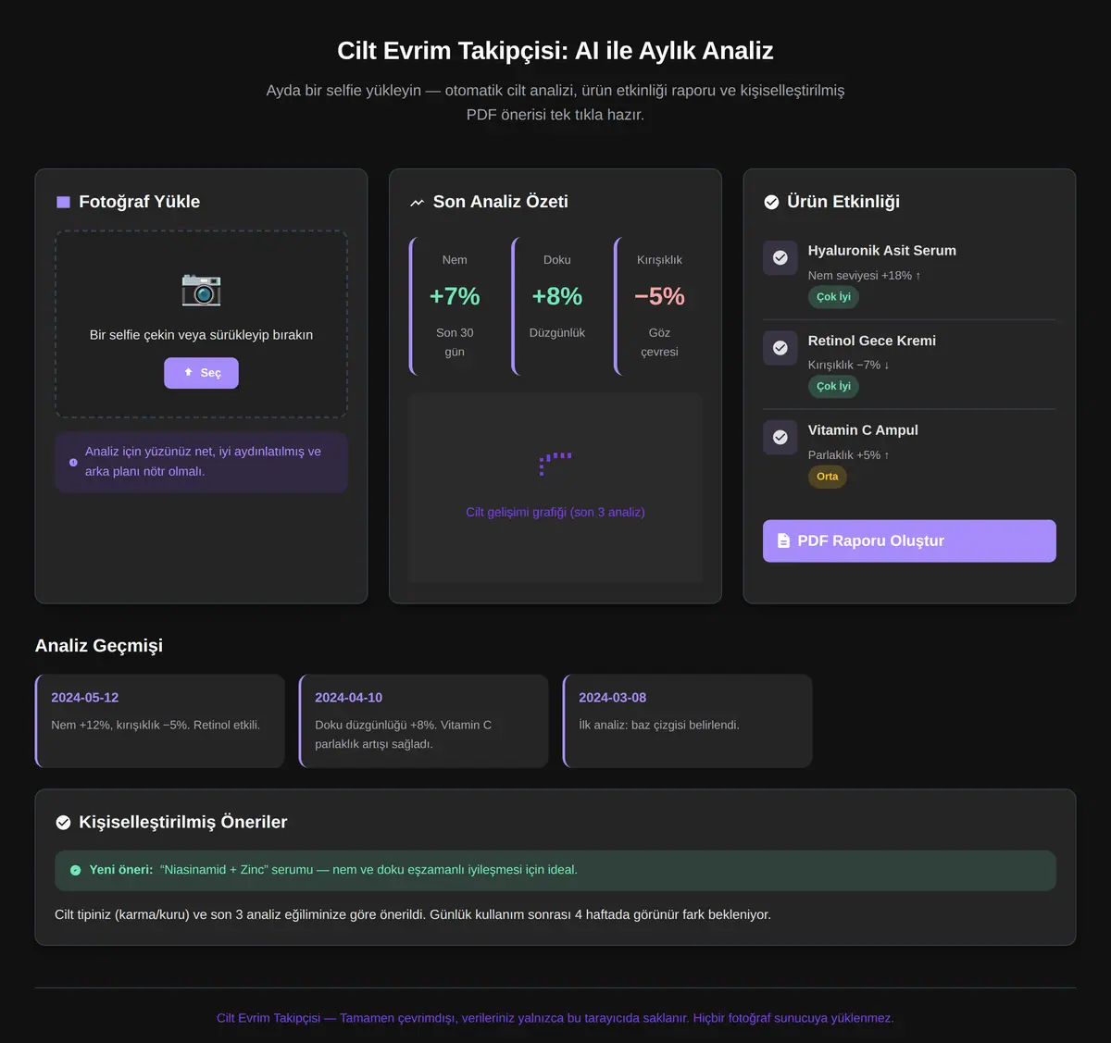Open the 2024-03-08 analysis history card
Image resolution: width=1111 pixels, height=1043 pixels.
coord(687,721)
